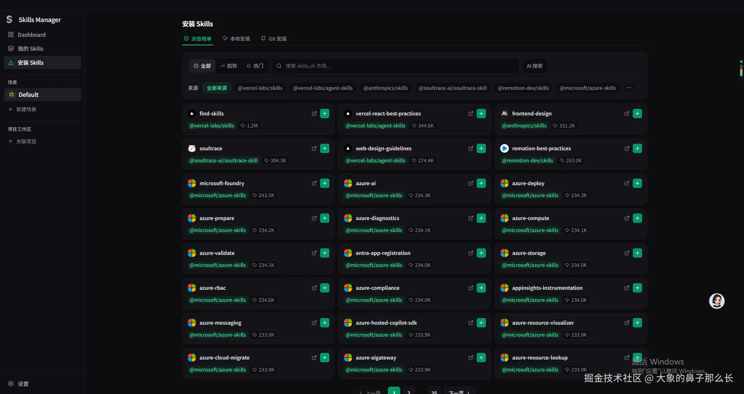Click the green plus icon on find-skills card
The image size is (744, 394).
[325, 114]
